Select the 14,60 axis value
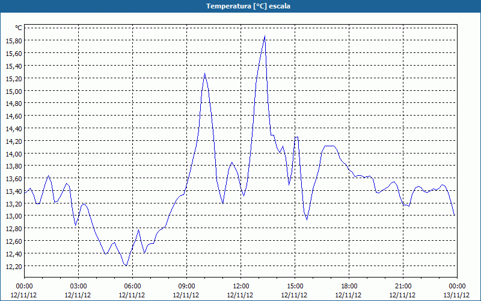 (x=14, y=116)
